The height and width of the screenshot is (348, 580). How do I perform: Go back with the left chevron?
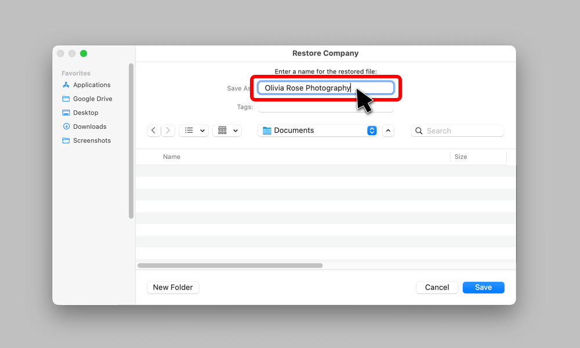(154, 130)
